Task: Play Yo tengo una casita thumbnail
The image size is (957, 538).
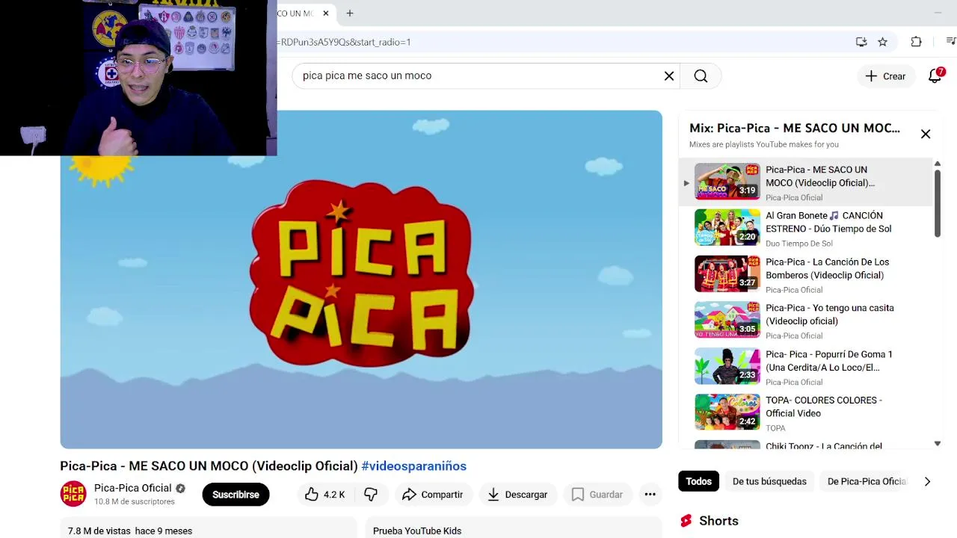Action: (x=727, y=320)
